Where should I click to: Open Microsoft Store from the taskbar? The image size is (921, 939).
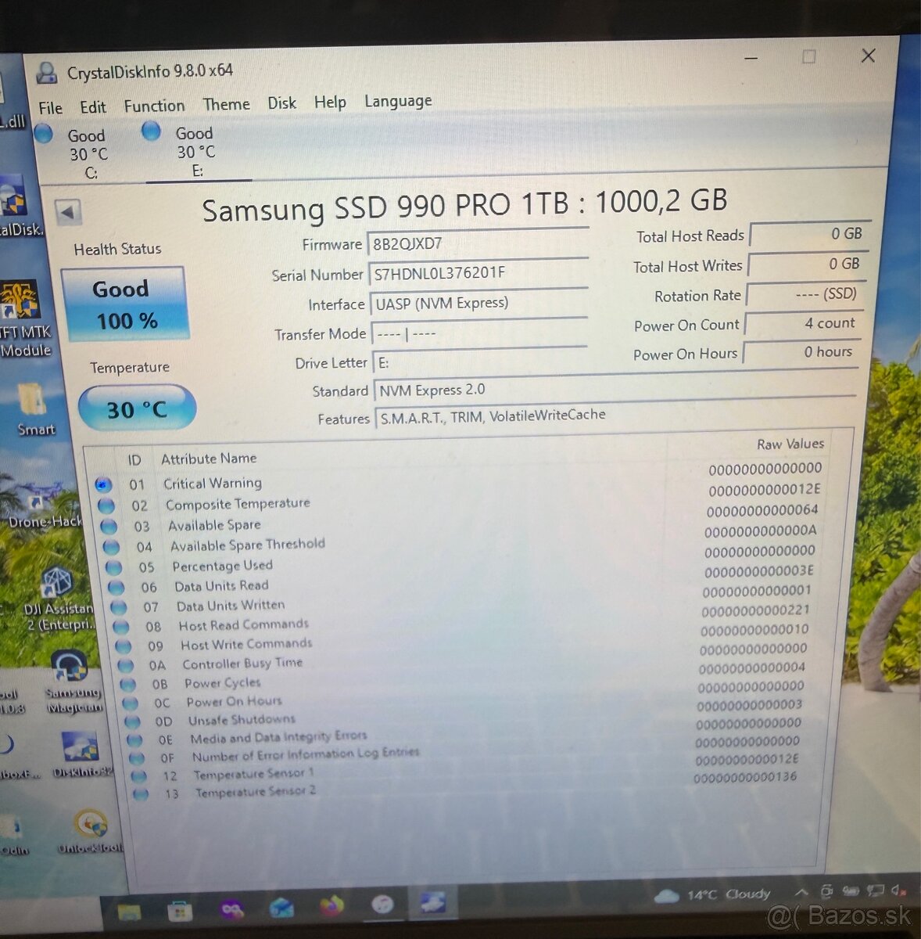[x=180, y=911]
